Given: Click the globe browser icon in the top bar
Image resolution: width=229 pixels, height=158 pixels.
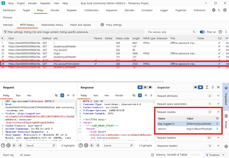Looking at the screenshot, I should pyautogui.click(x=214, y=10).
